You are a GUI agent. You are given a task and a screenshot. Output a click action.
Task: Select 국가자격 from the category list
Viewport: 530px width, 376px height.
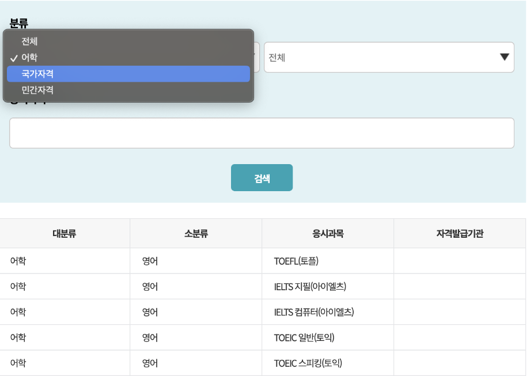(37, 74)
